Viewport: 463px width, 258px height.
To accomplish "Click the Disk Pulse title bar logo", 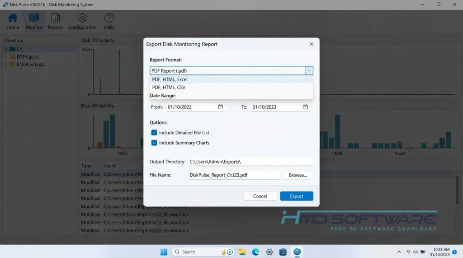I will click(5, 5).
